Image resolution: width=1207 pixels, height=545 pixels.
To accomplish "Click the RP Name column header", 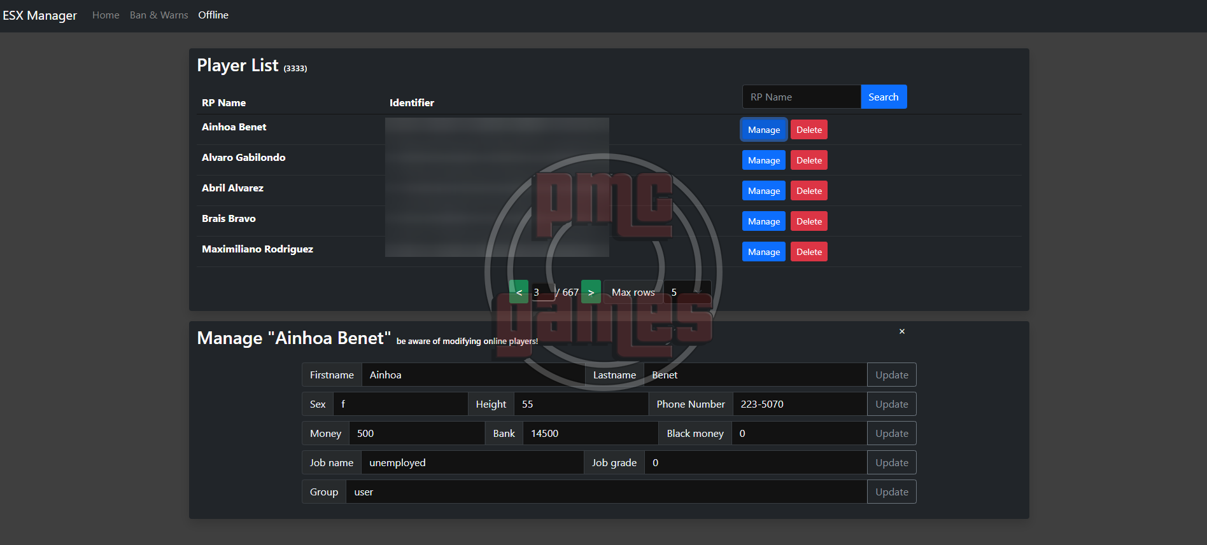I will click(x=223, y=103).
